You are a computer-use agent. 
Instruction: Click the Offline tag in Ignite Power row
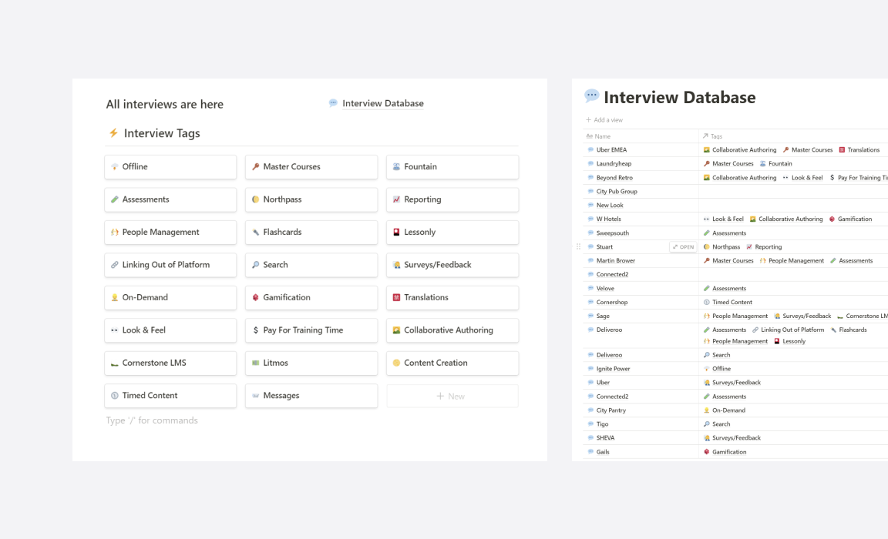point(717,369)
